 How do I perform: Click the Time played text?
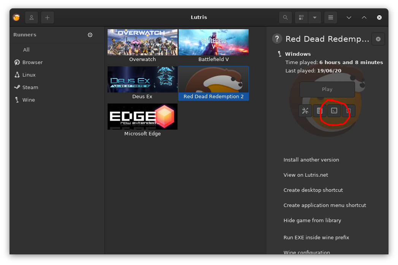(334, 63)
